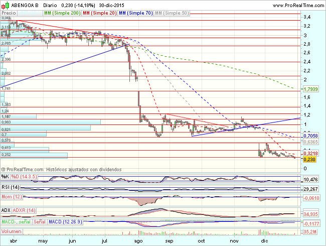The height and width of the screenshot is (246, 326).
Task: Select the ADXR (14) indicator label
Action: (24, 210)
